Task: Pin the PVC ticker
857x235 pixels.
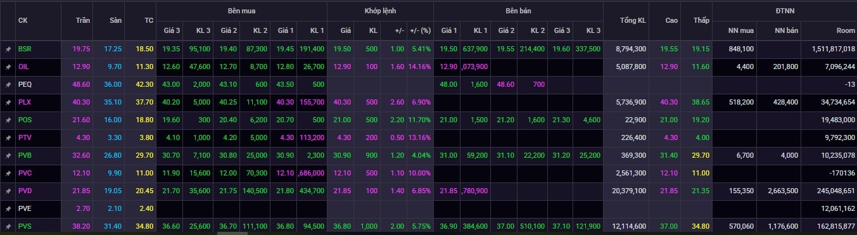Action: [8, 173]
